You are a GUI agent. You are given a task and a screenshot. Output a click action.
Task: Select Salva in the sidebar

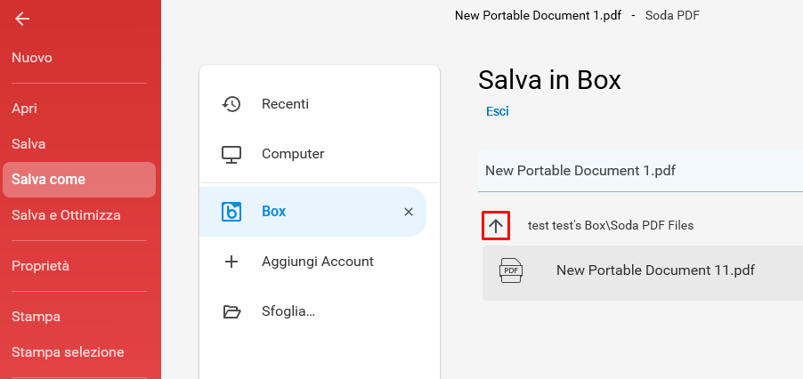[28, 144]
